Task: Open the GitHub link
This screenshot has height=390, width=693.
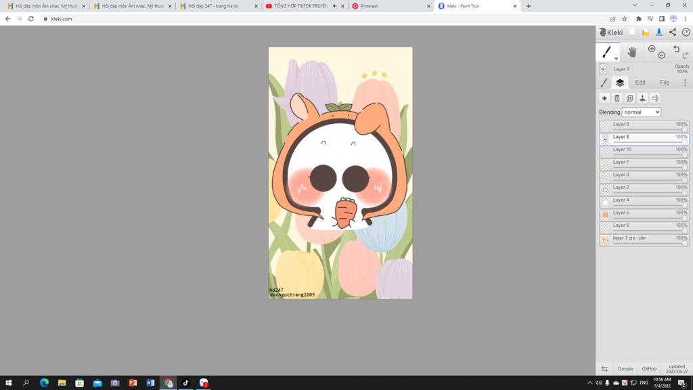Action: pos(649,369)
